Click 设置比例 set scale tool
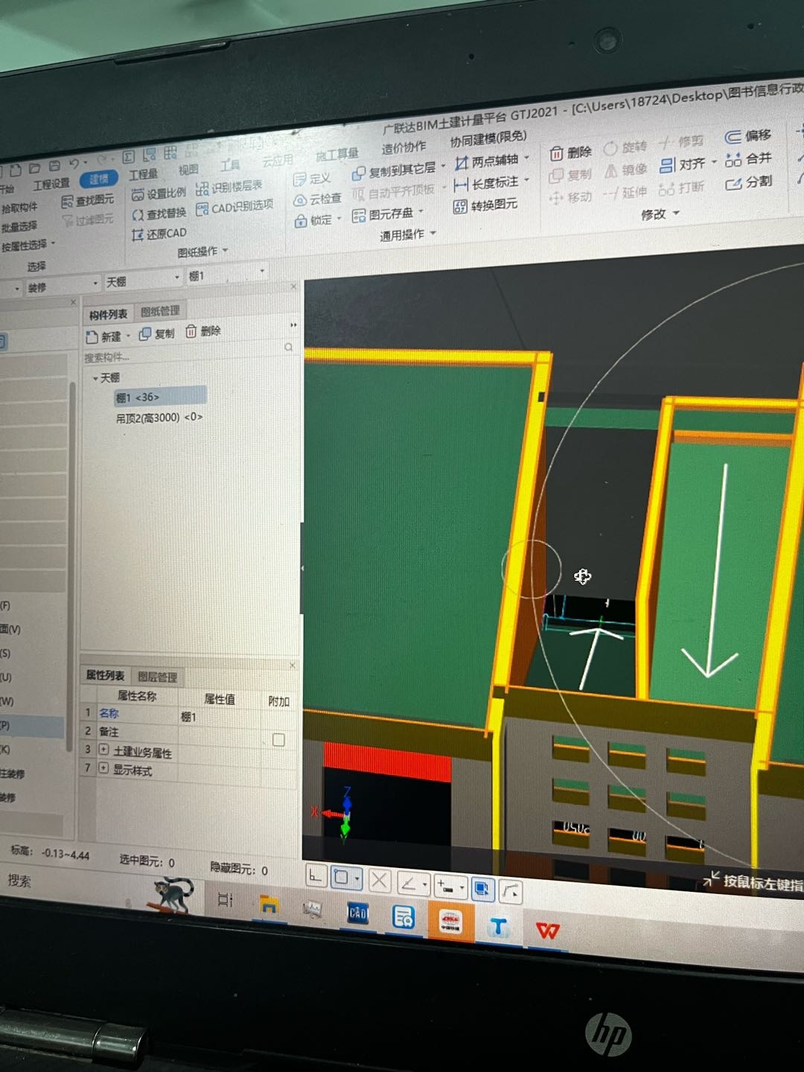The height and width of the screenshot is (1072, 804). tap(159, 194)
